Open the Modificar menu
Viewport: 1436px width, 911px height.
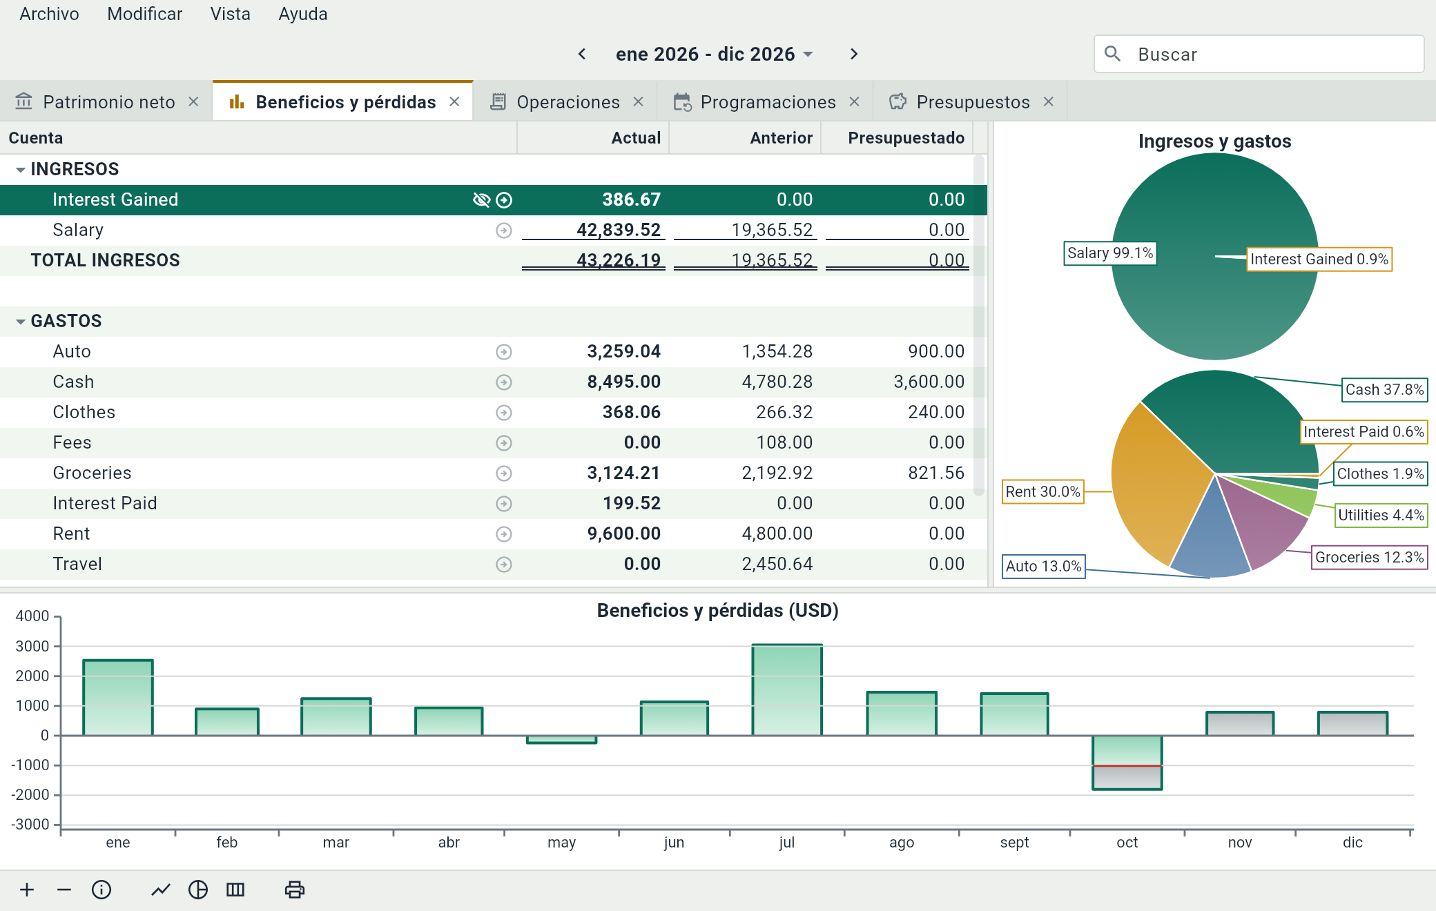tap(144, 14)
